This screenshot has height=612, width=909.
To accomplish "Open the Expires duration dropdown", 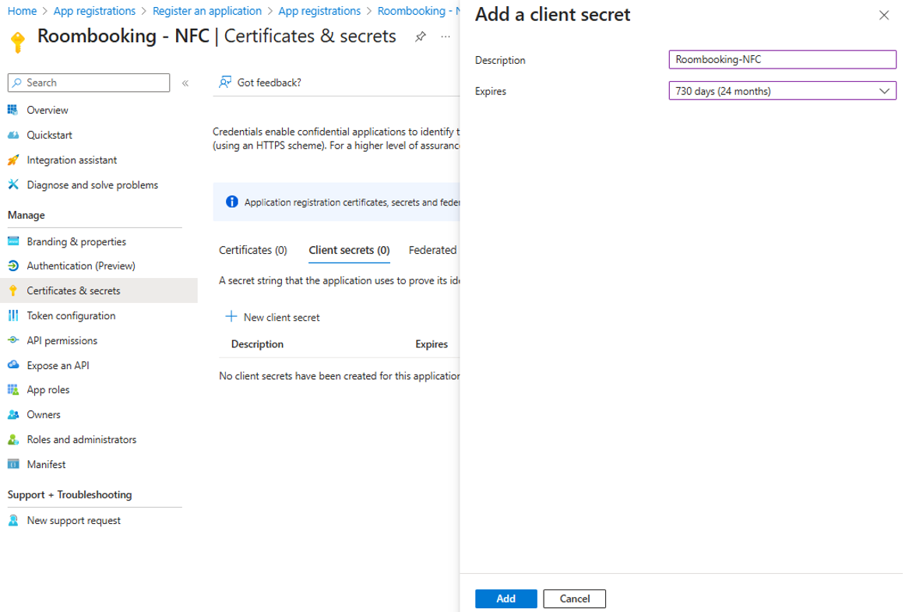I will click(782, 91).
